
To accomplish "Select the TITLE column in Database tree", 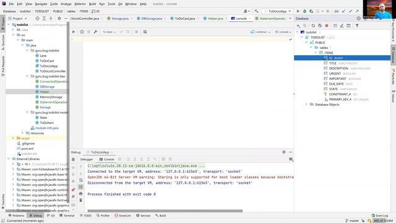I will (332, 63).
